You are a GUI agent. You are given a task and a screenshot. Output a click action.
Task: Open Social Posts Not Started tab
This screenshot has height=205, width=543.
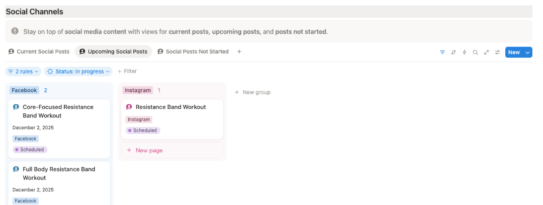click(x=193, y=52)
